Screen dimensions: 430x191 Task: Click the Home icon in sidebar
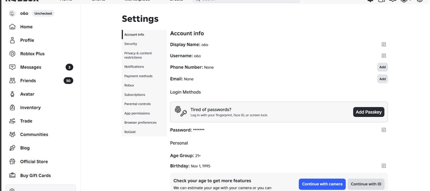(x=12, y=27)
